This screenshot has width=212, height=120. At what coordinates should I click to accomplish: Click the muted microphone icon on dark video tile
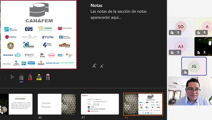pos(205,52)
